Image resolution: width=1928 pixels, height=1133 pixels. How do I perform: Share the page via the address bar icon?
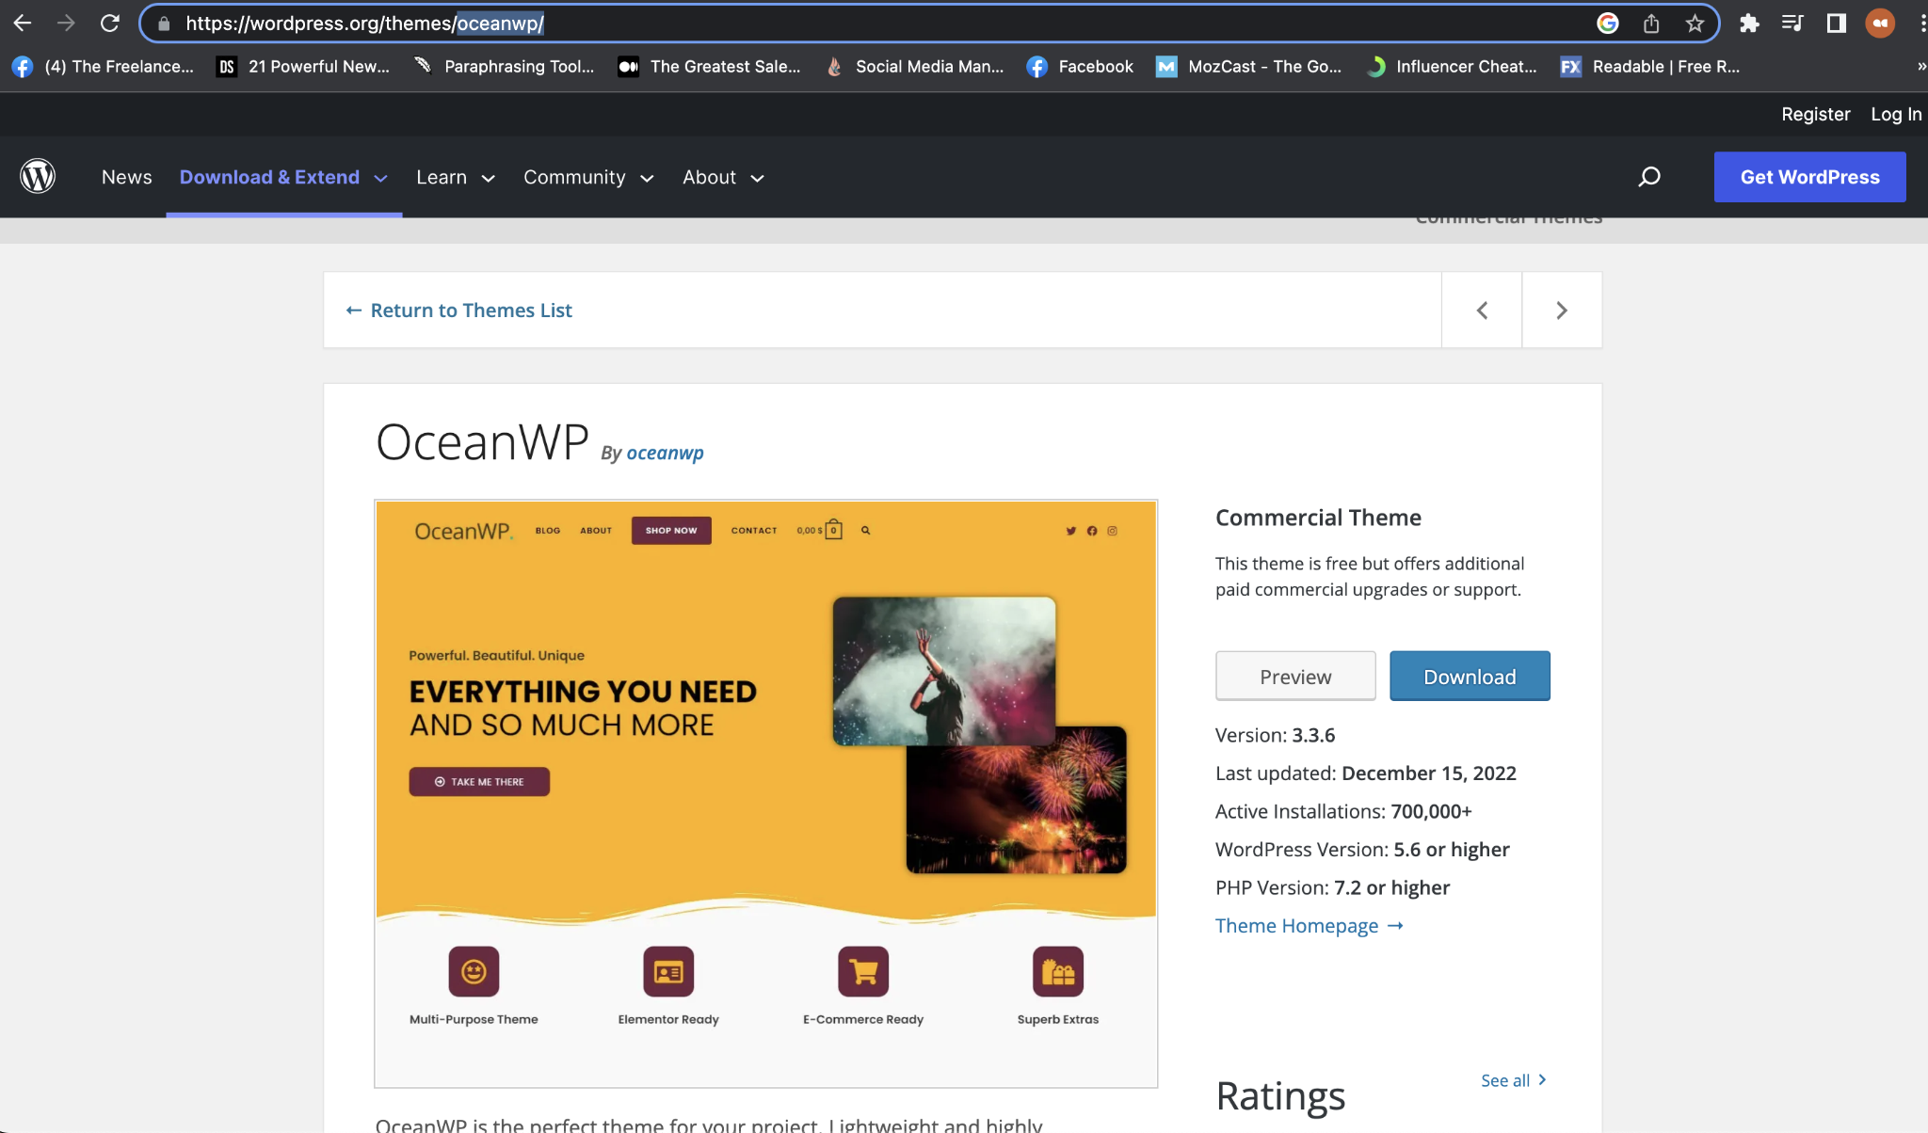(x=1652, y=22)
